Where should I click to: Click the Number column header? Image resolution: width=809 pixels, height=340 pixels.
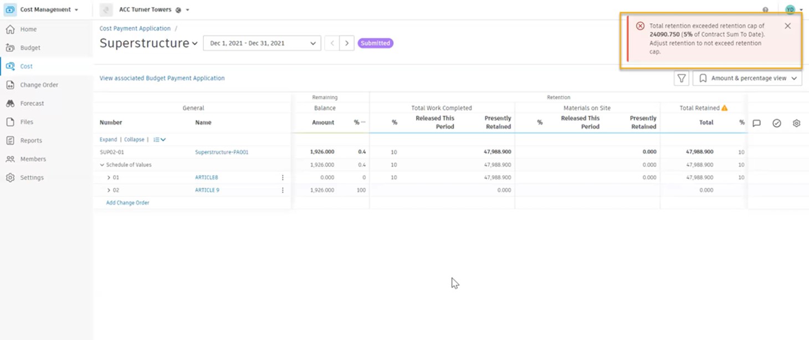[111, 122]
